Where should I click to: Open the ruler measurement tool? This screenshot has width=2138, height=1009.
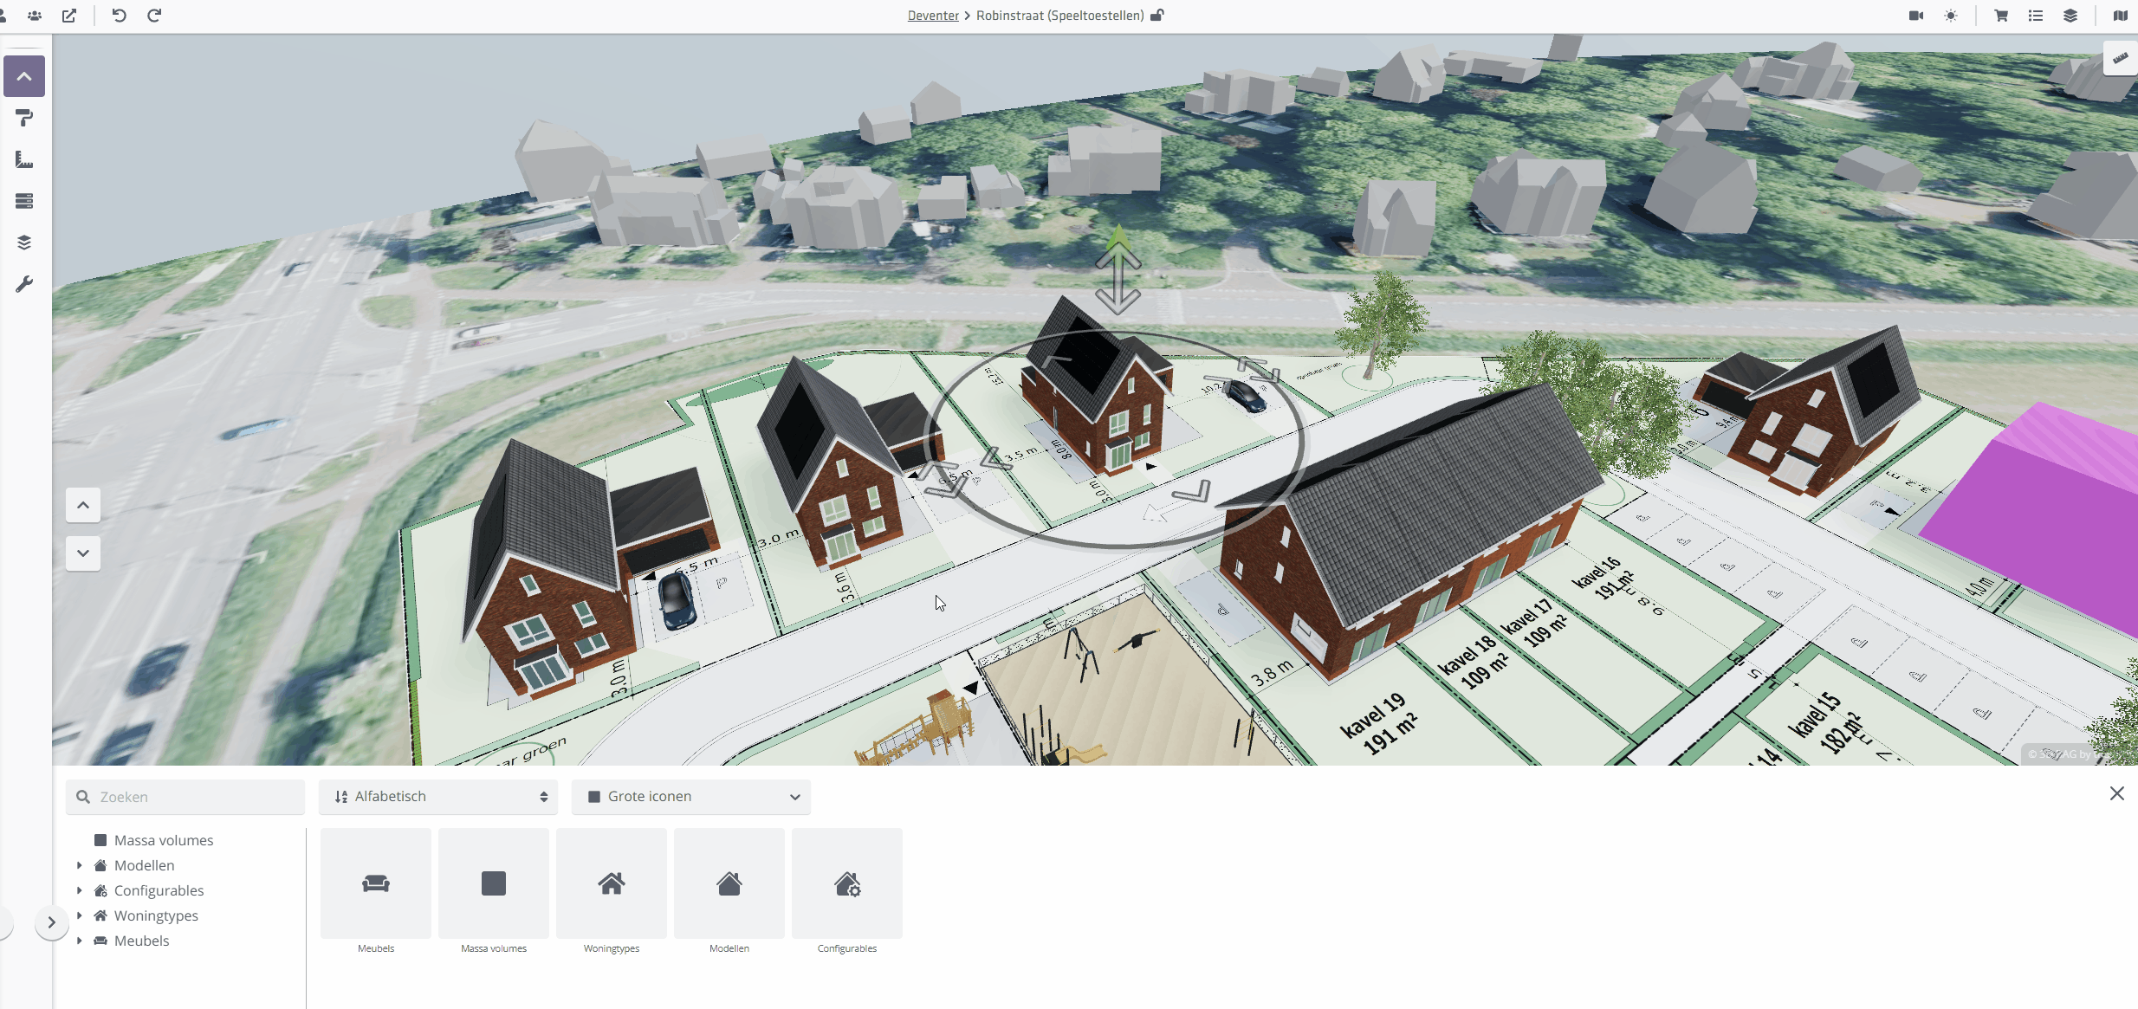click(x=24, y=159)
